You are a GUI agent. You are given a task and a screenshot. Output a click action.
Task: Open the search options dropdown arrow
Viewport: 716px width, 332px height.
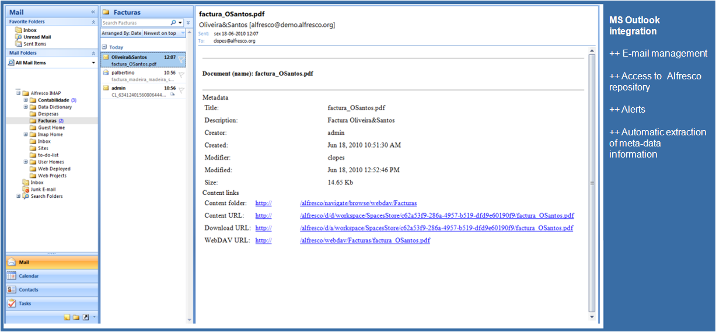pos(180,23)
